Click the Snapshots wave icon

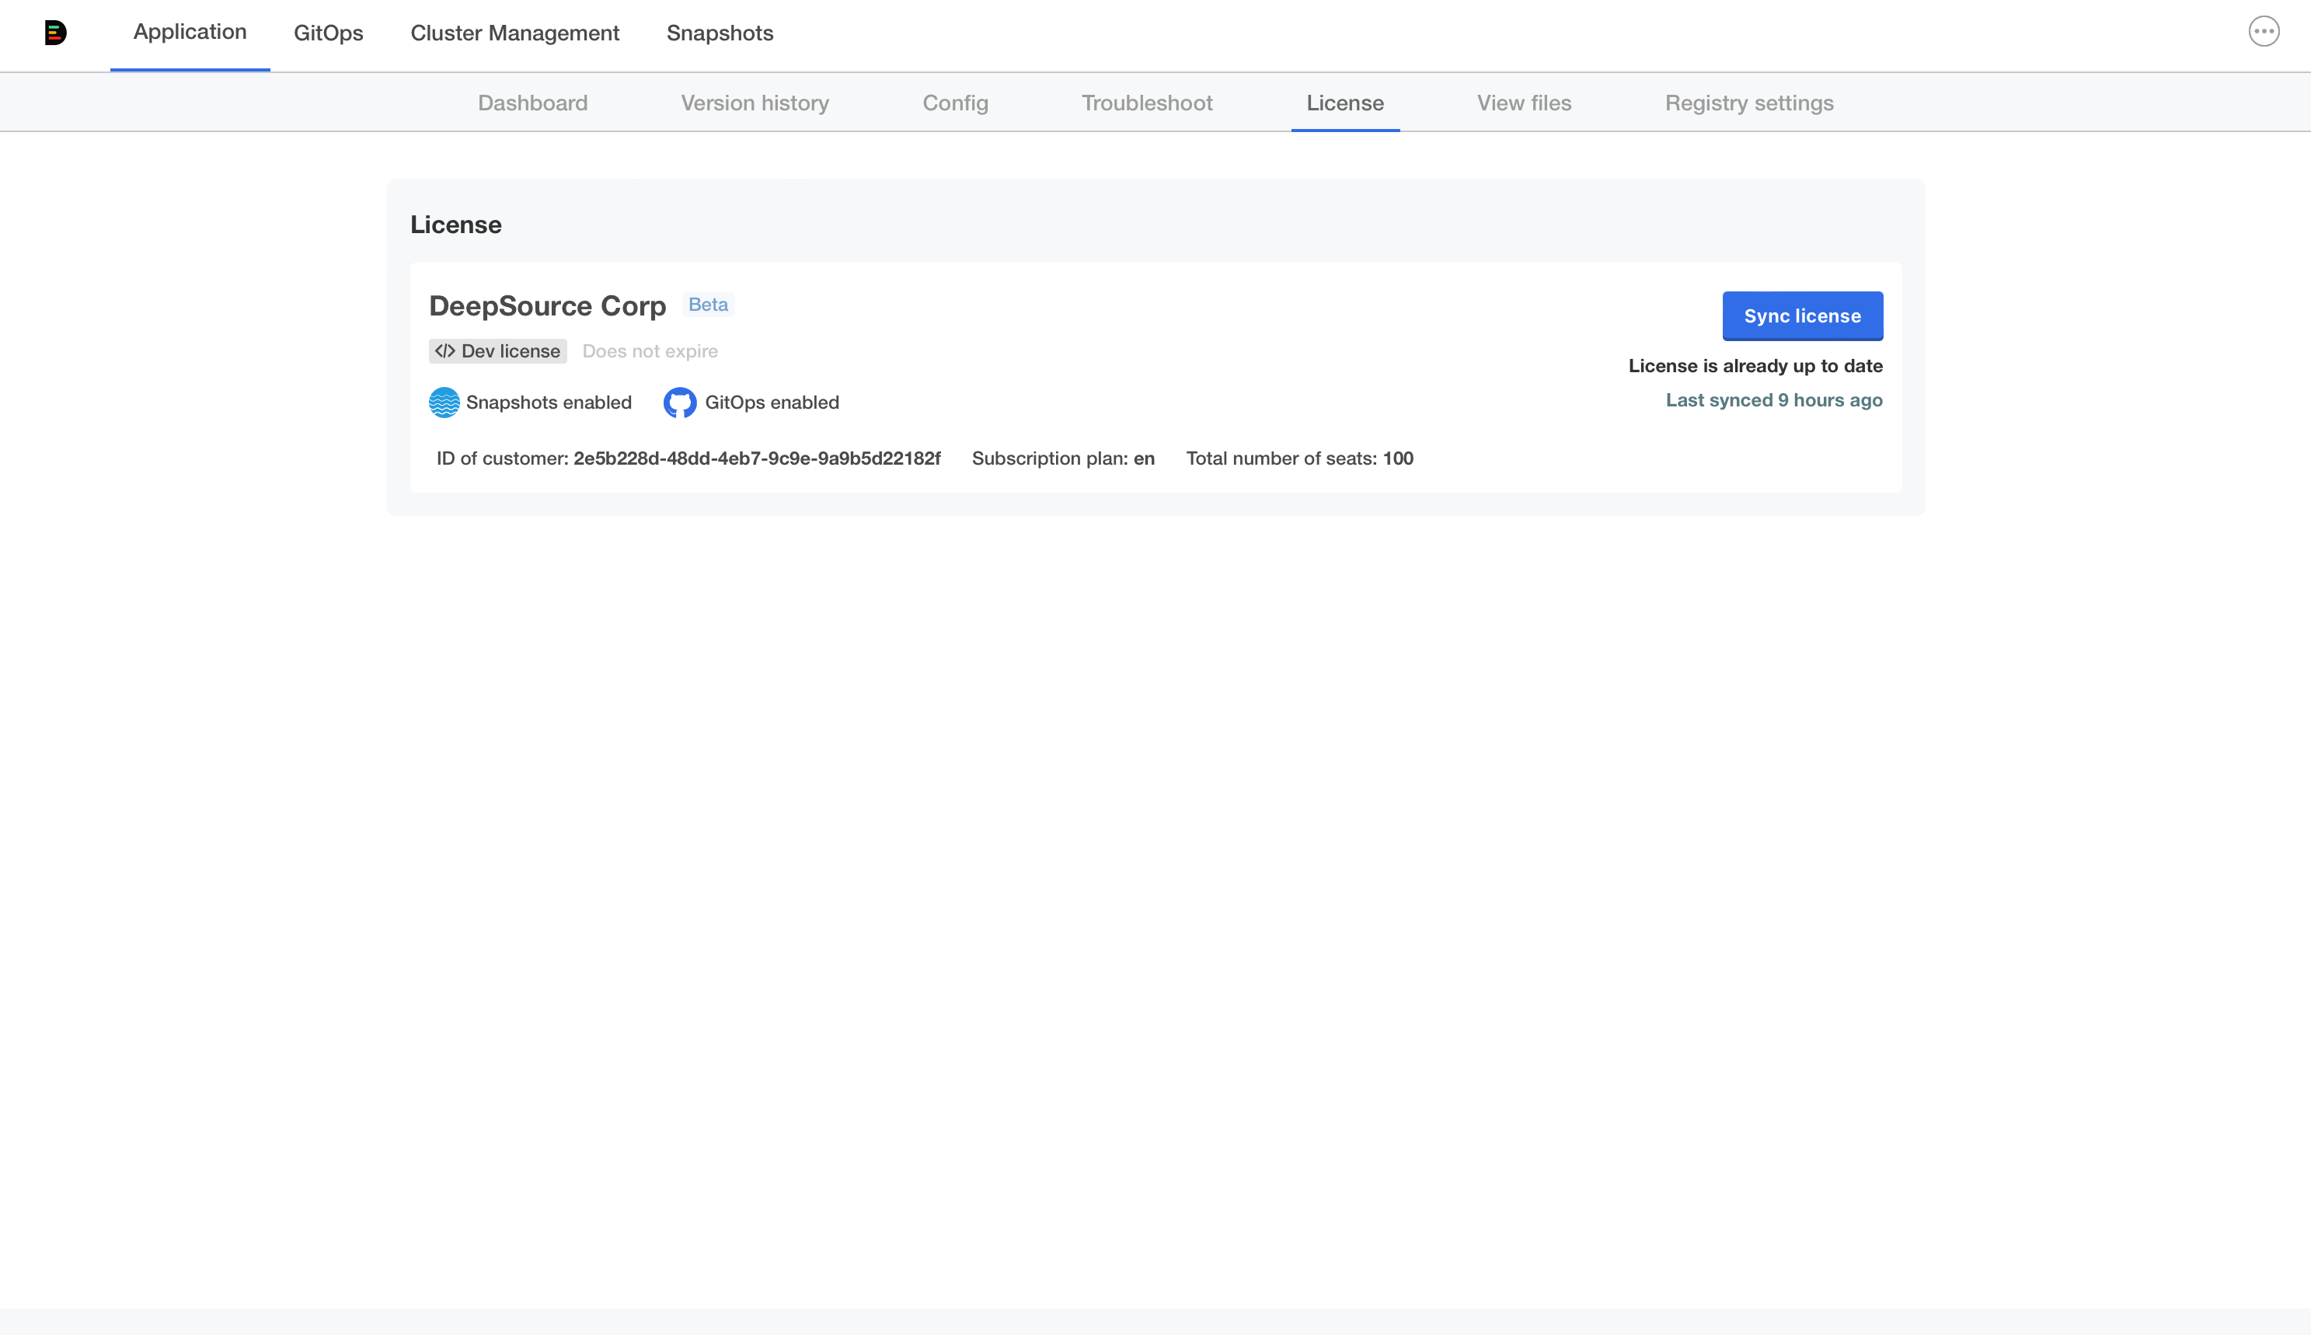444,403
